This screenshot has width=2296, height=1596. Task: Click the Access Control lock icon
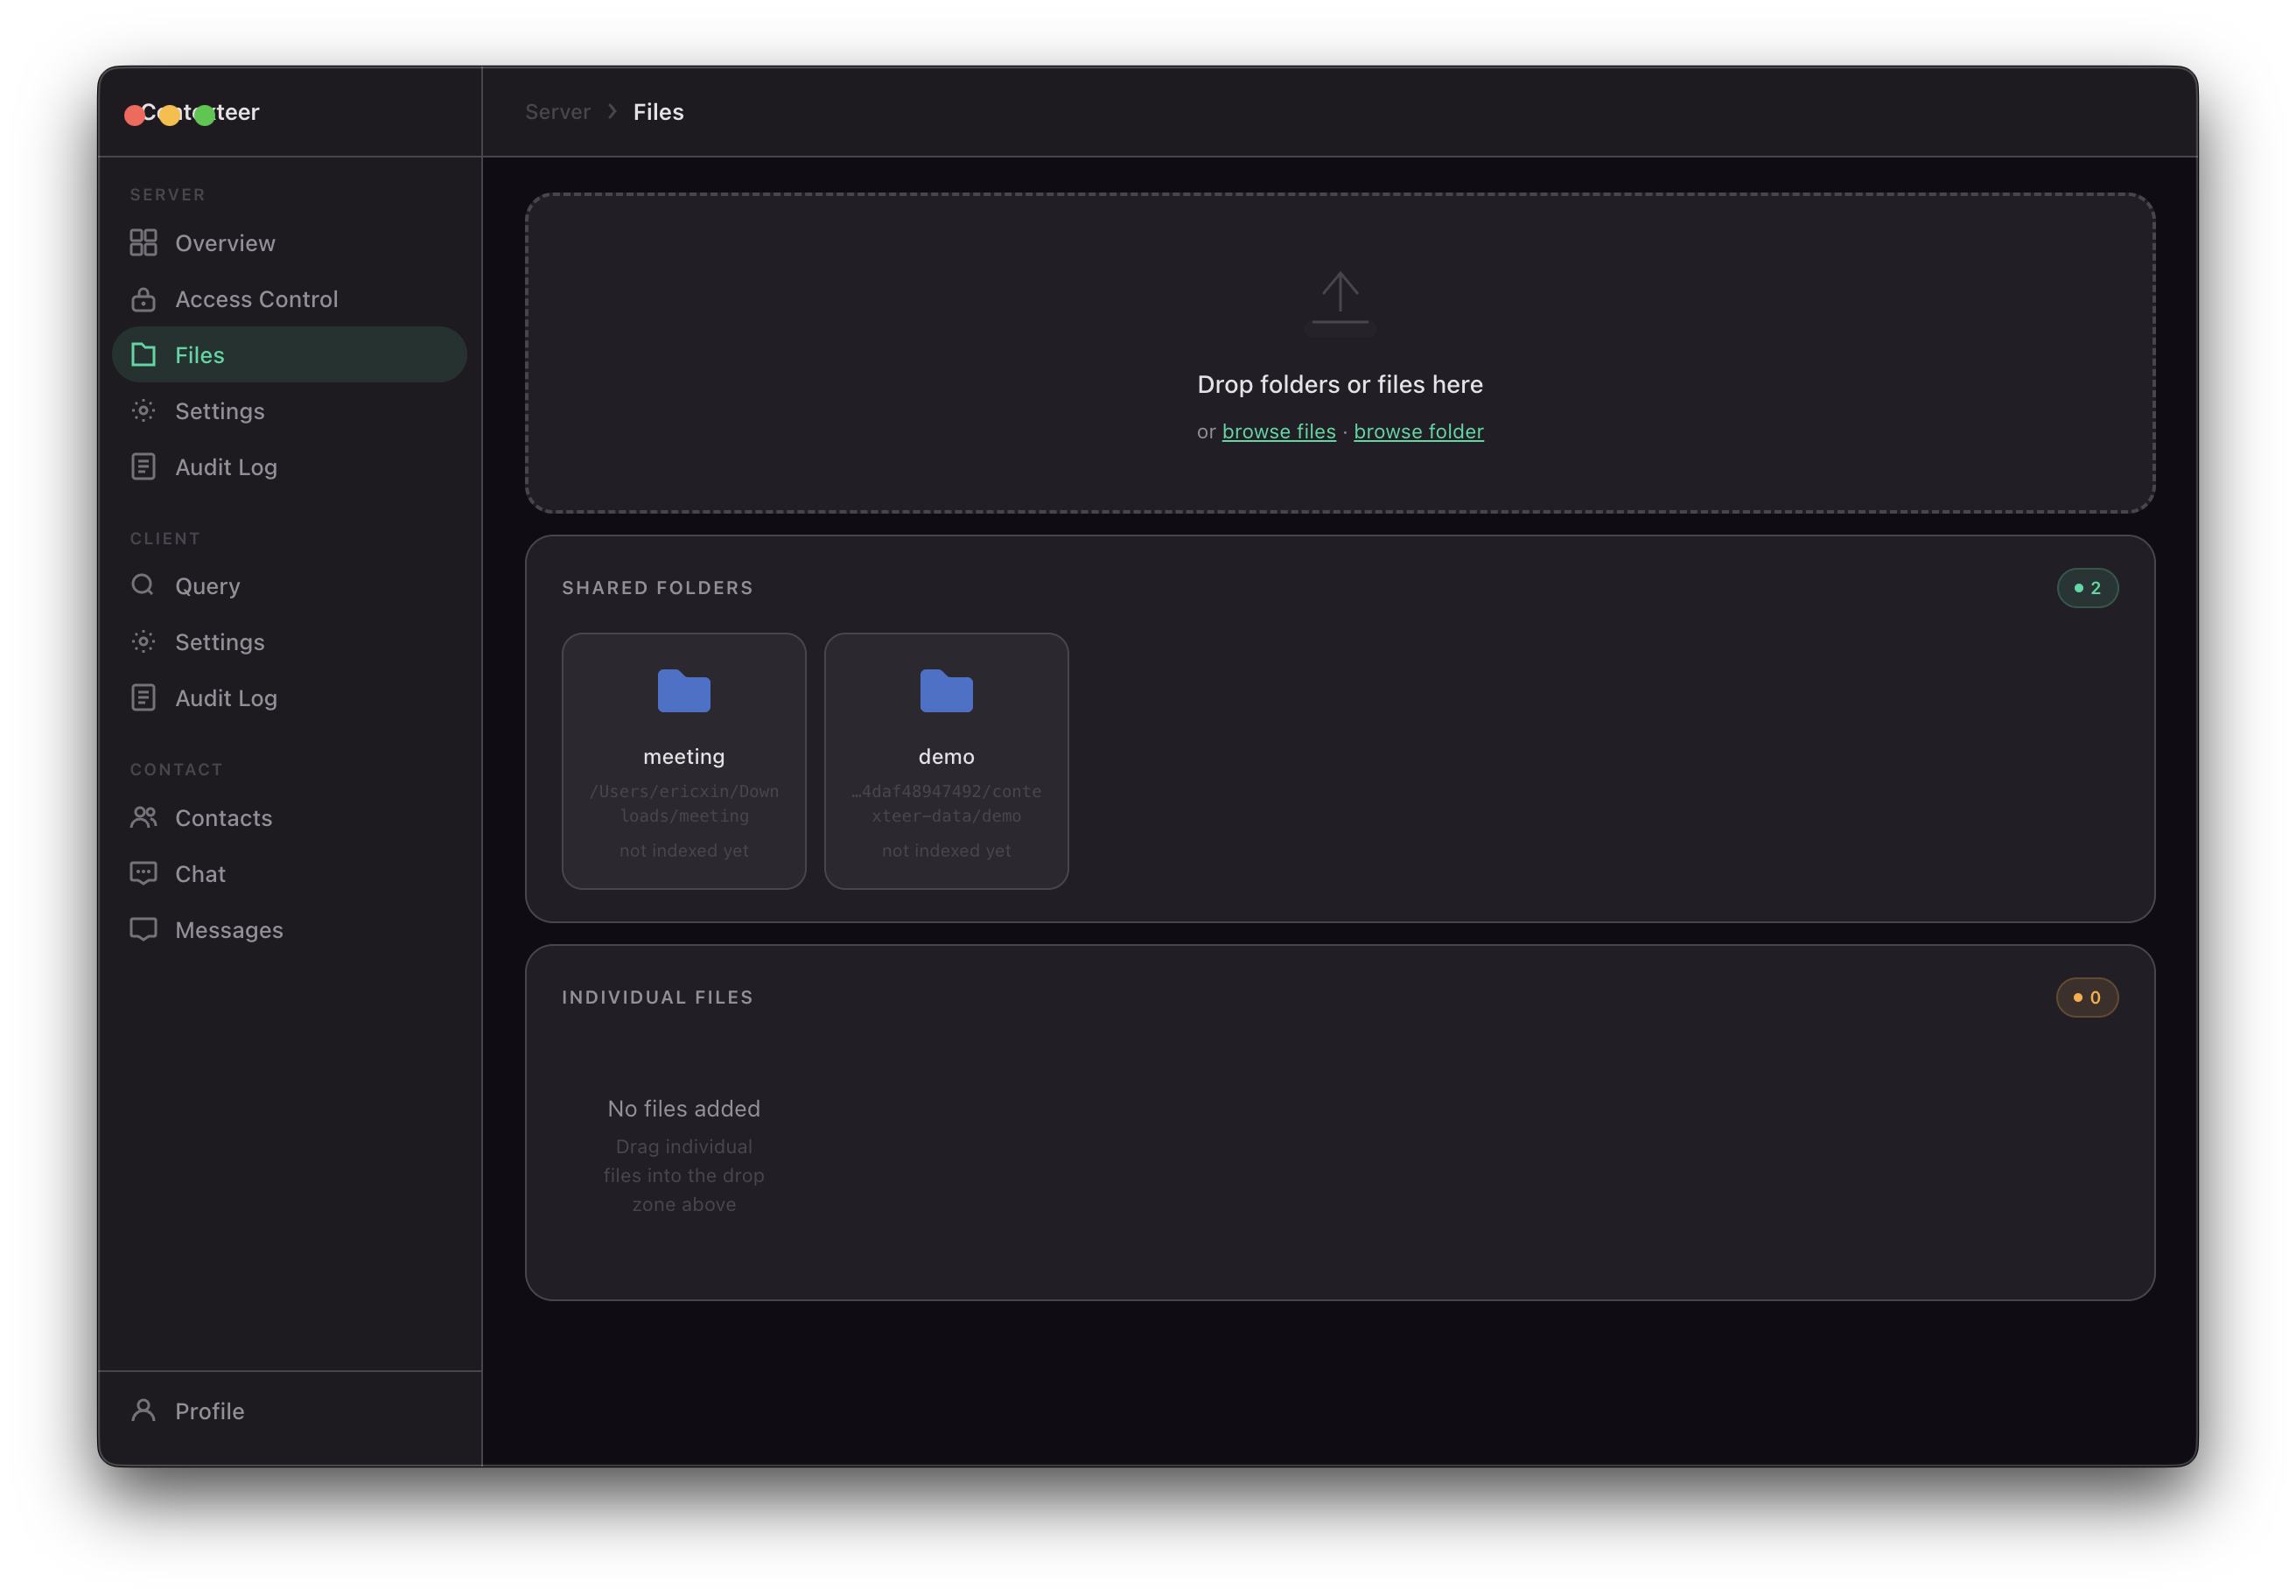pyautogui.click(x=143, y=299)
